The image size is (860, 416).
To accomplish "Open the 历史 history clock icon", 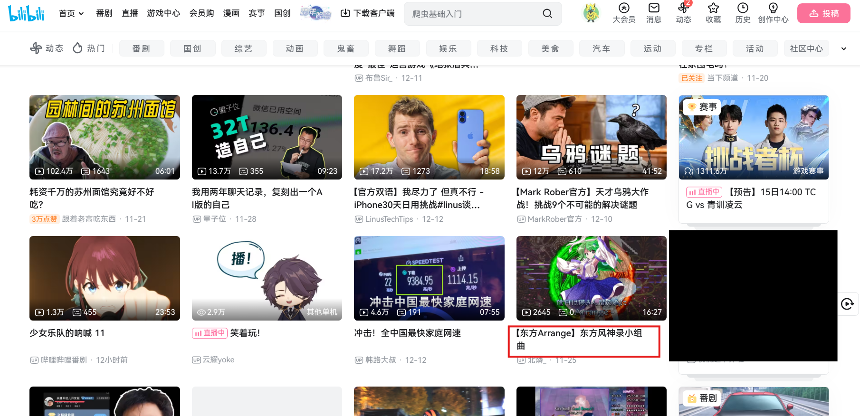I will (743, 9).
